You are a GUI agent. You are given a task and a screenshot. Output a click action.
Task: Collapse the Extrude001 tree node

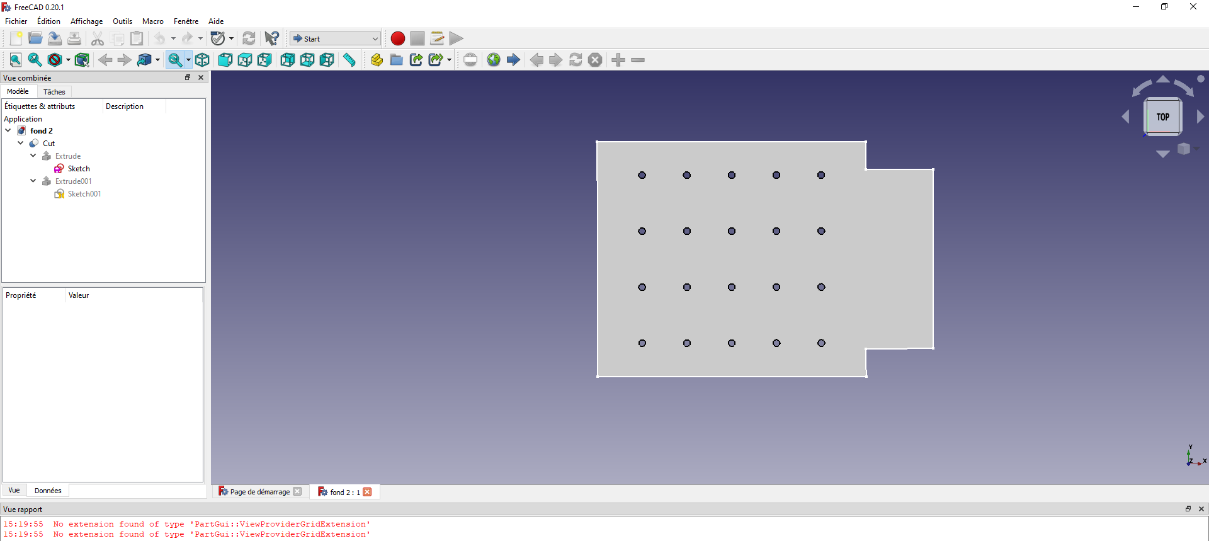tap(33, 181)
